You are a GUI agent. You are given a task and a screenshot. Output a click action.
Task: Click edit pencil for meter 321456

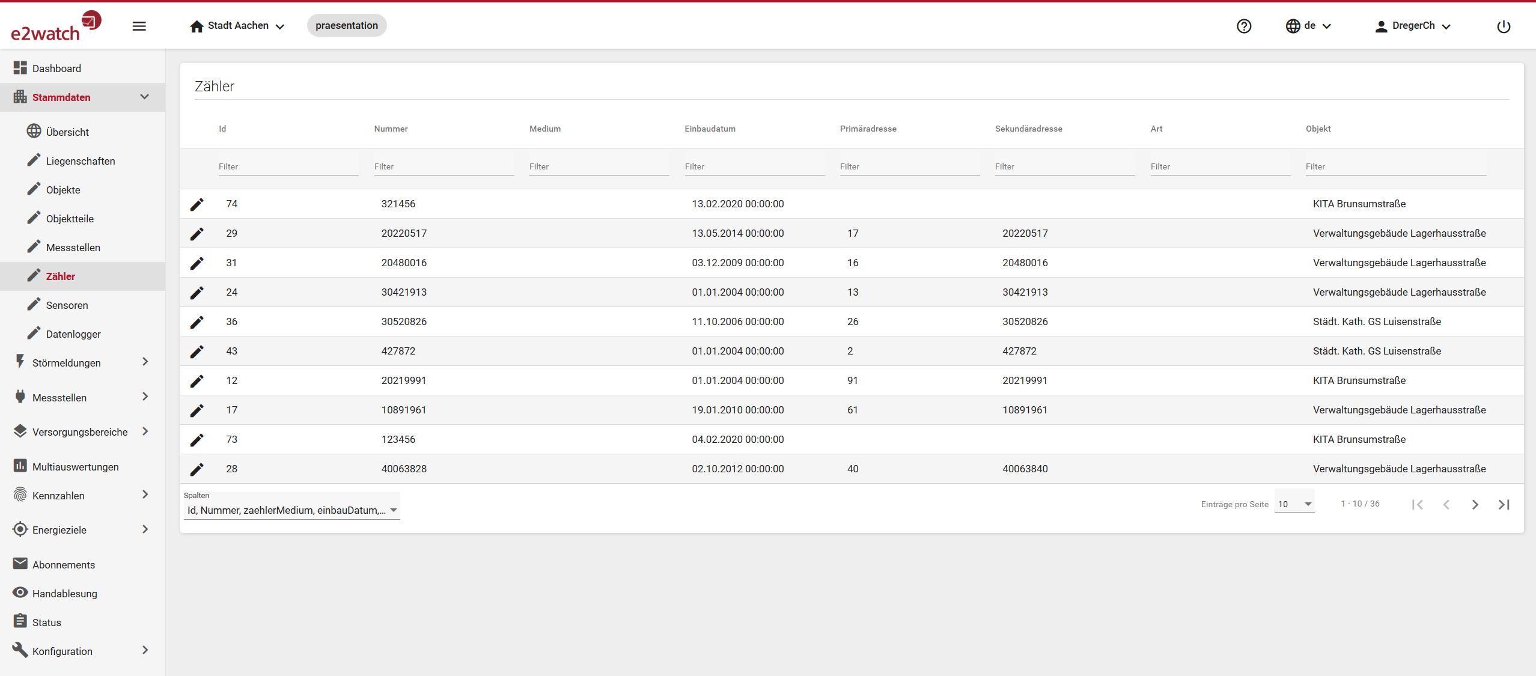197,204
